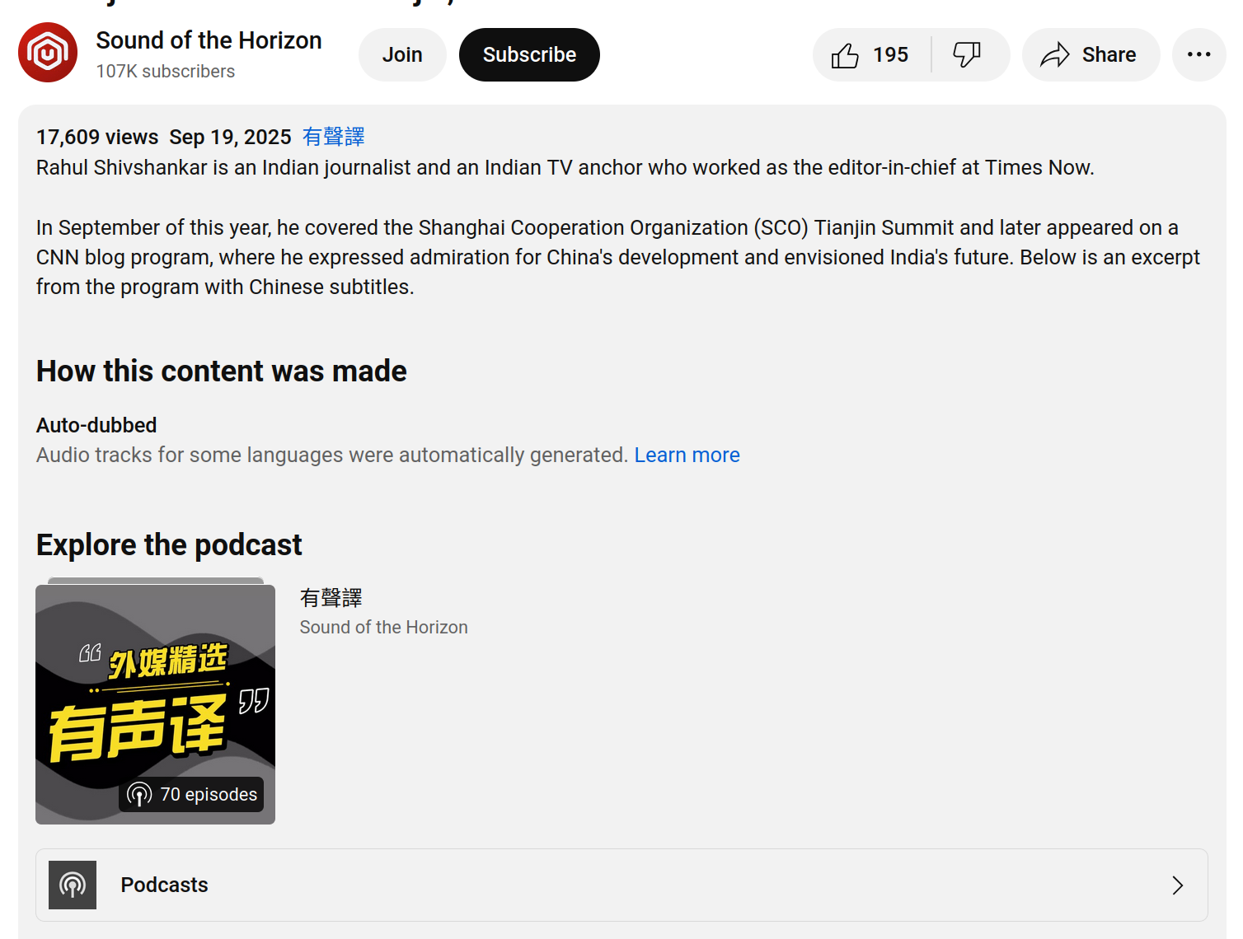Click the thumbs-up like icon
The width and height of the screenshot is (1243, 939).
[x=845, y=55]
